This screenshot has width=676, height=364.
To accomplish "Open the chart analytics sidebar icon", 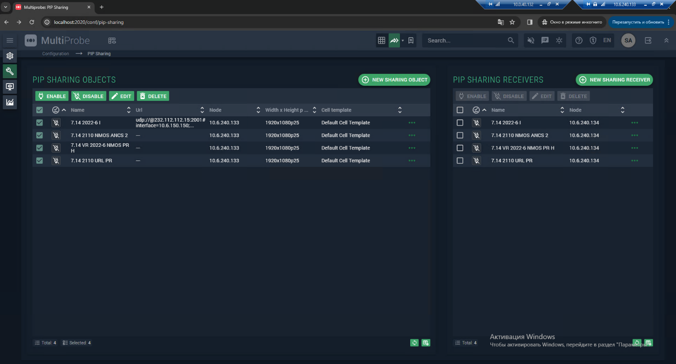I will (10, 102).
